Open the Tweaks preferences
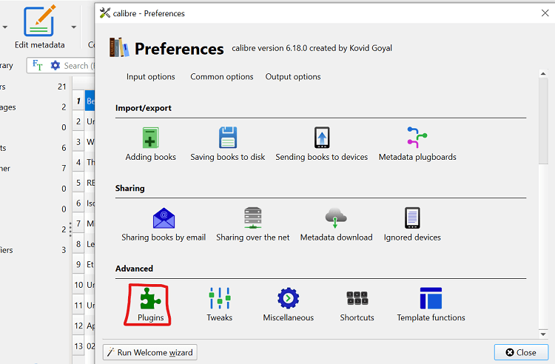This screenshot has width=555, height=364. (220, 305)
